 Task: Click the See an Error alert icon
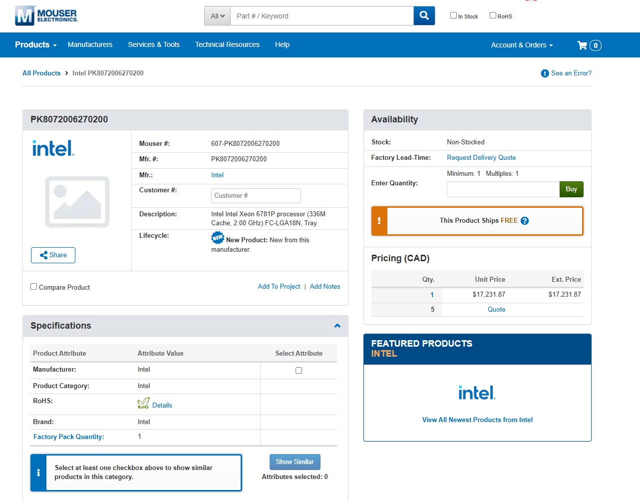point(545,73)
